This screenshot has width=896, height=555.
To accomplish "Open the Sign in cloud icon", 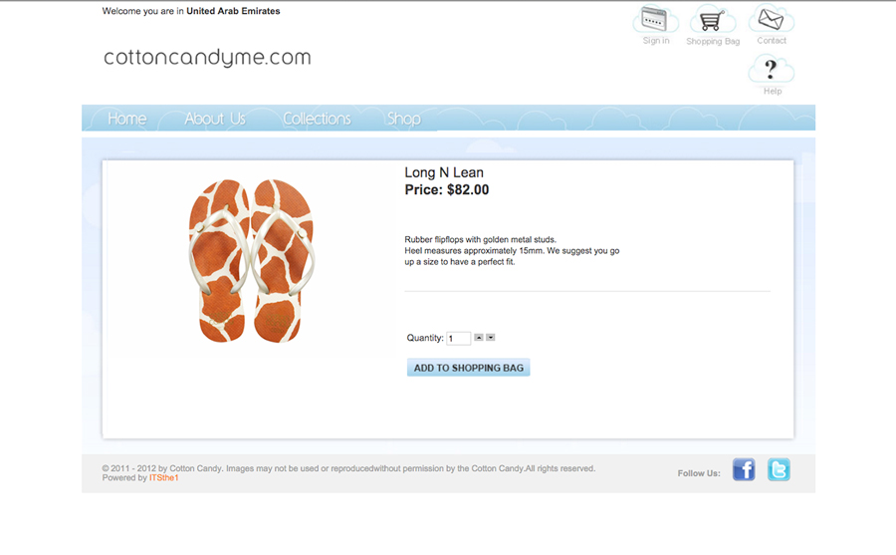I will click(655, 20).
